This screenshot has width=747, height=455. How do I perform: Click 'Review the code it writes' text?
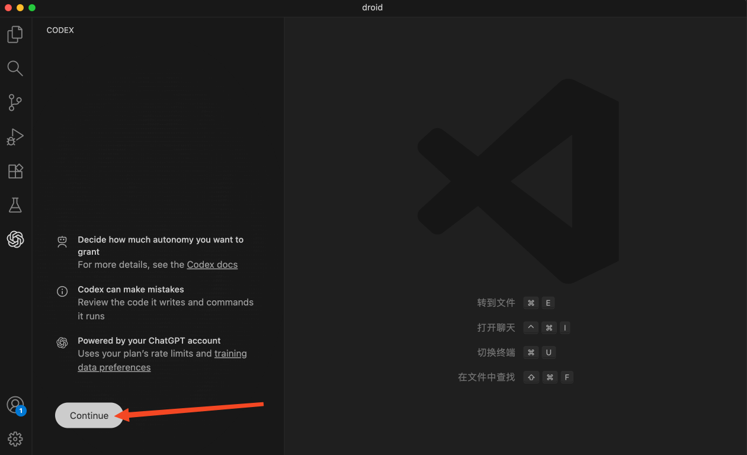pos(165,309)
